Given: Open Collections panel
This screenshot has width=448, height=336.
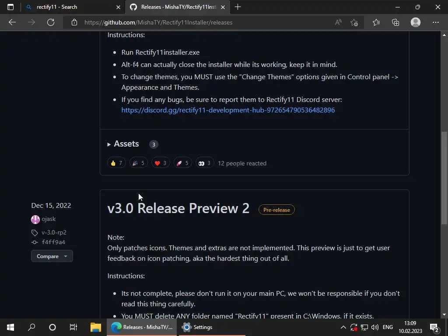Looking at the screenshot, I should coord(395,22).
